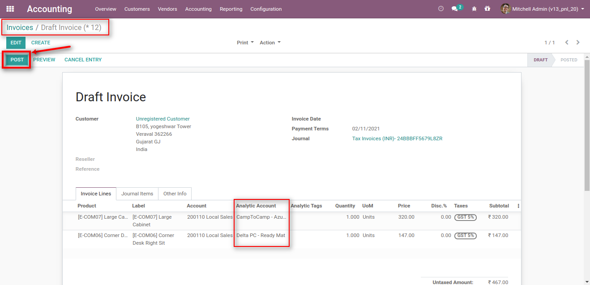This screenshot has width=590, height=285.
Task: Click the debug bug icon
Action: pos(474,9)
